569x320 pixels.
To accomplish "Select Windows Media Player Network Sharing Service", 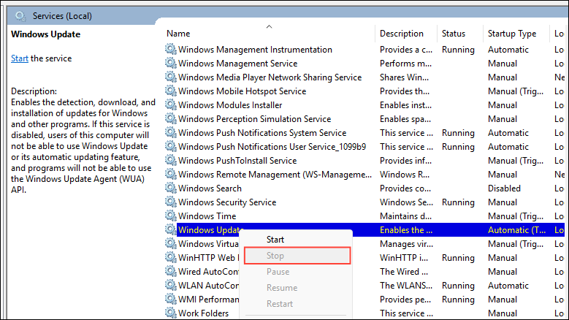I will 270,77.
